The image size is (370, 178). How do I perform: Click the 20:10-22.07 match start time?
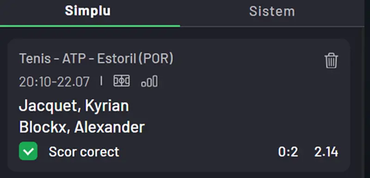point(54,82)
